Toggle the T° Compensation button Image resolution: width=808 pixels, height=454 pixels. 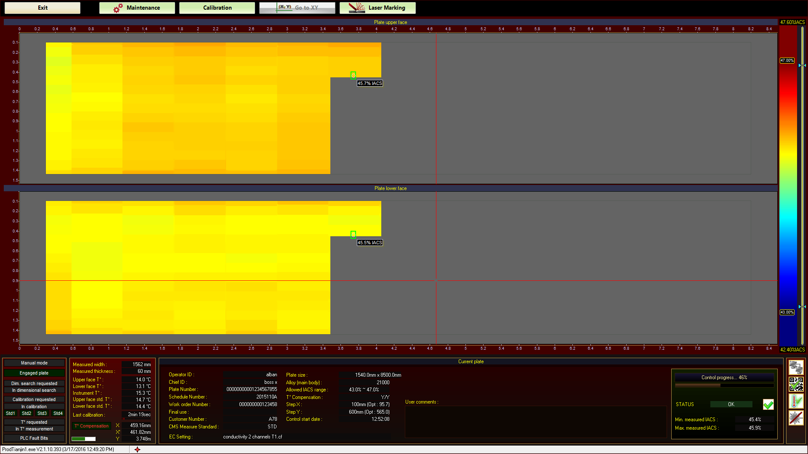tap(91, 426)
